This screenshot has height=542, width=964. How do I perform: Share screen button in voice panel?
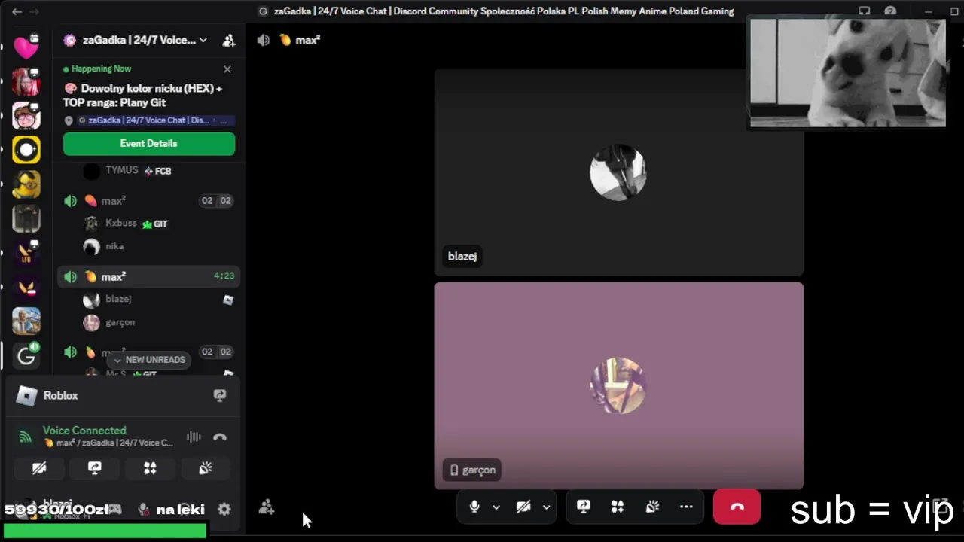pos(95,468)
